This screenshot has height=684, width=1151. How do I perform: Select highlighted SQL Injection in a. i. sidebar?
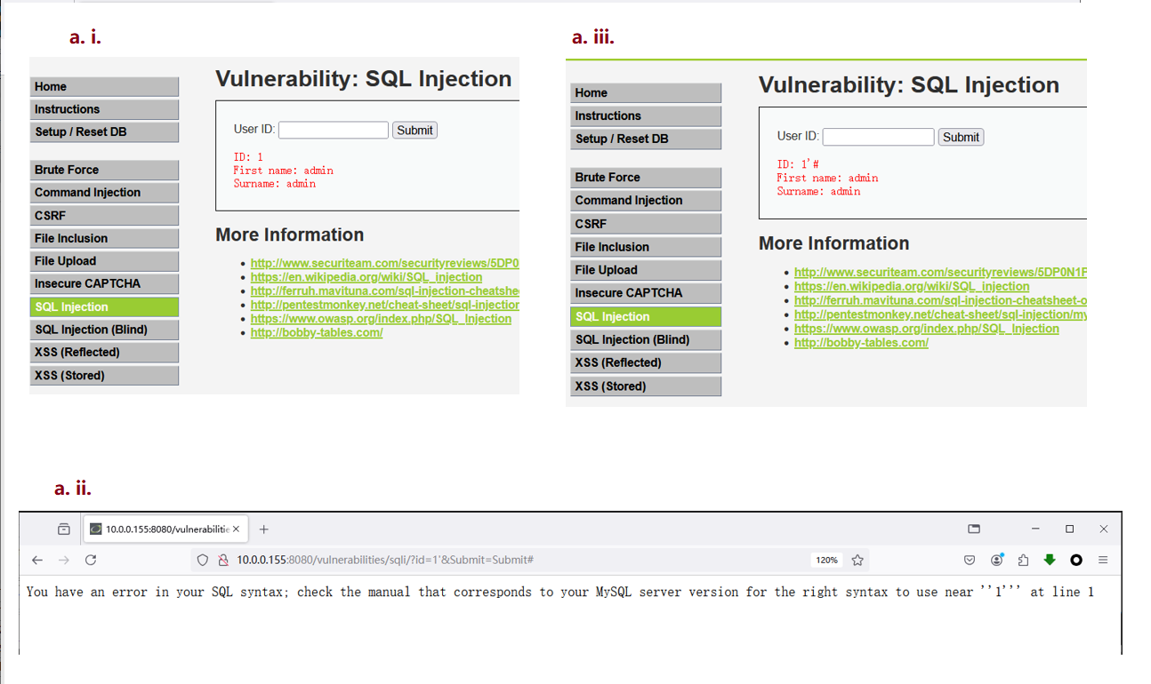click(104, 306)
